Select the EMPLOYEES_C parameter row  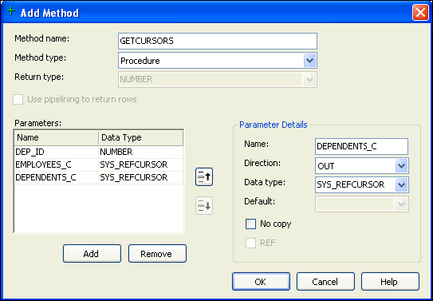tap(99, 165)
